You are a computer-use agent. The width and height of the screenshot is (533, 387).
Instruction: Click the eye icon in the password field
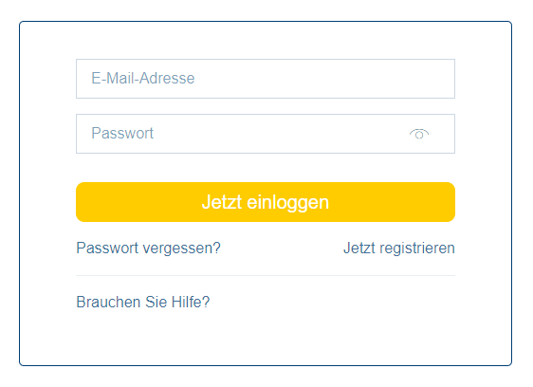coord(419,134)
